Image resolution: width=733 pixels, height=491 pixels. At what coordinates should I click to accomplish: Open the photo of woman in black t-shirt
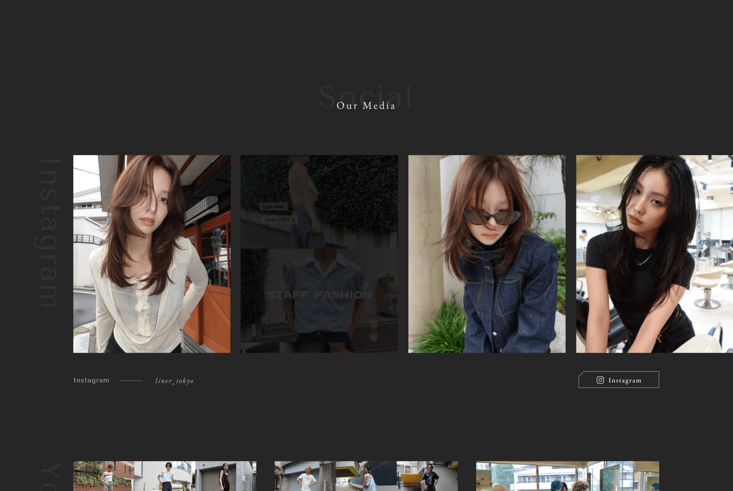coord(654,254)
